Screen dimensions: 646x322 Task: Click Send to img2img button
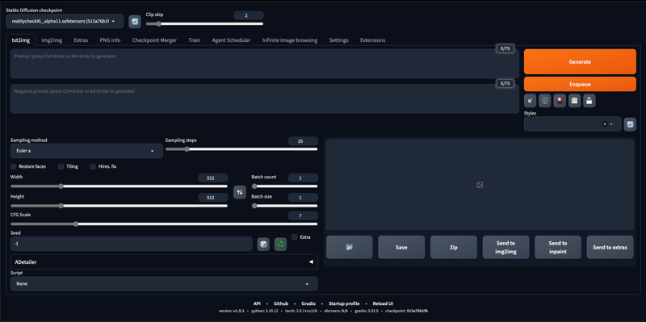506,247
